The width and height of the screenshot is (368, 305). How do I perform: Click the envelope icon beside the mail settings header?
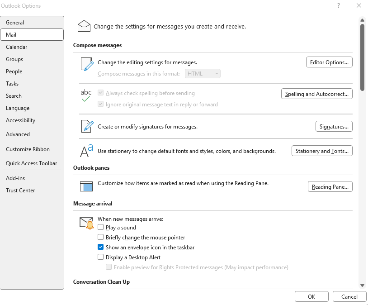pos(84,26)
